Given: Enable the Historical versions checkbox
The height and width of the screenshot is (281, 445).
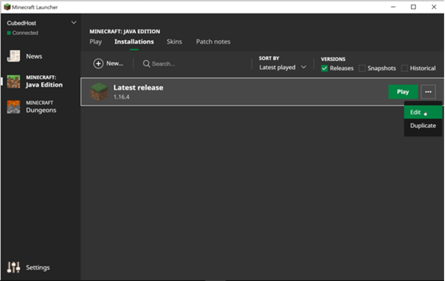Looking at the screenshot, I should point(404,68).
